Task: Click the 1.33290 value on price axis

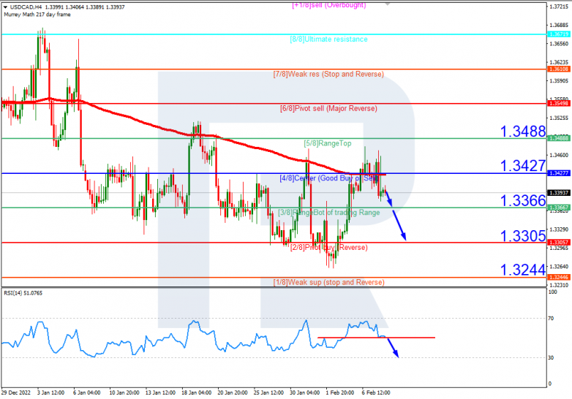Action: pyautogui.click(x=559, y=229)
